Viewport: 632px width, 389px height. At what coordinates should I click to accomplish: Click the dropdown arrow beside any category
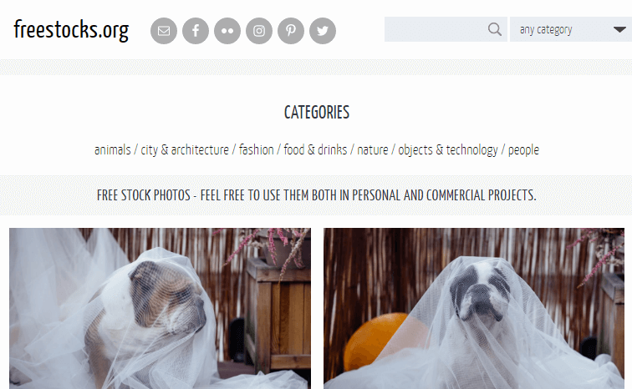pos(619,29)
